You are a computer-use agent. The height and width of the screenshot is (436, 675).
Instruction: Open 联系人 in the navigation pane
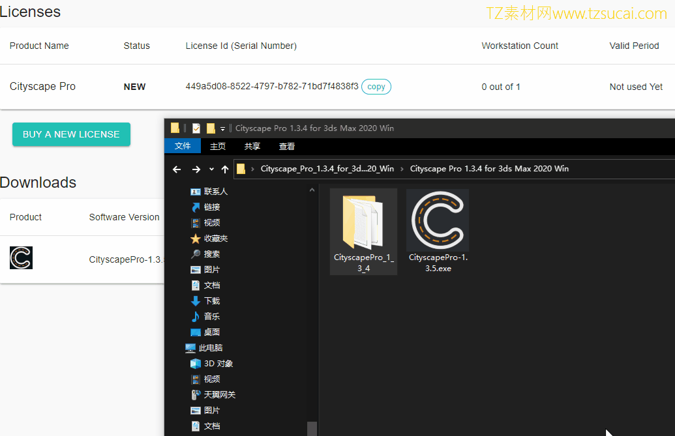[209, 192]
